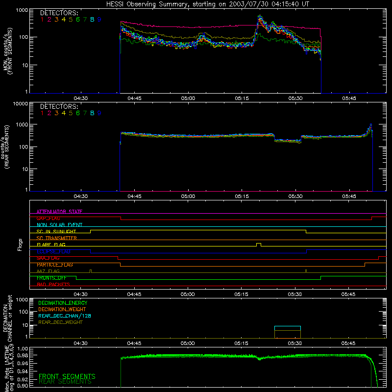Click the "Mon. Rate LIVETIME" axis title
The height and width of the screenshot is (392, 392).
(6, 368)
